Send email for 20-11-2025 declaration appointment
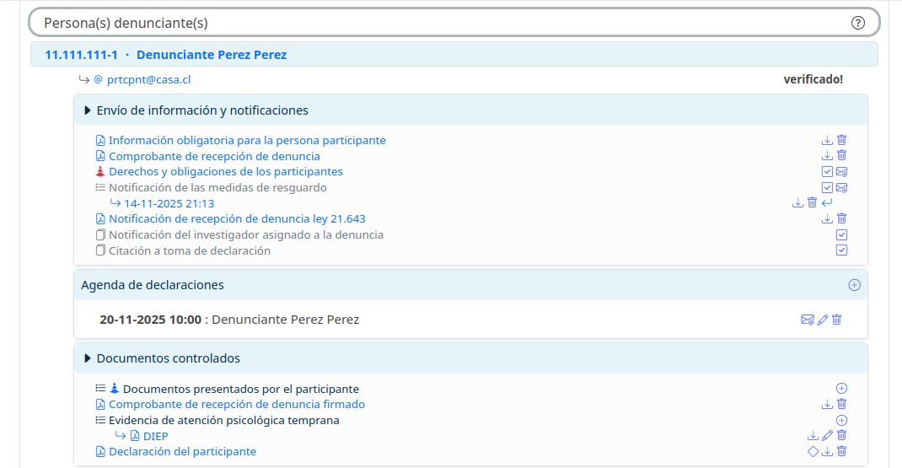Viewport: 902px width, 468px height. coord(808,320)
